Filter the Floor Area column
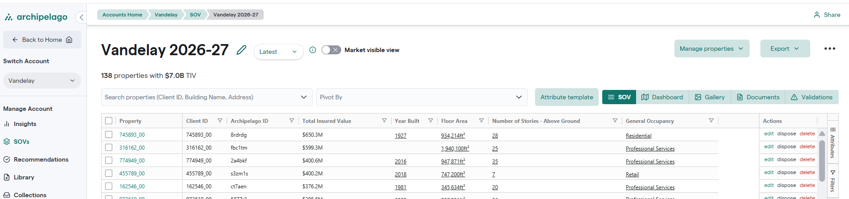 (482, 121)
